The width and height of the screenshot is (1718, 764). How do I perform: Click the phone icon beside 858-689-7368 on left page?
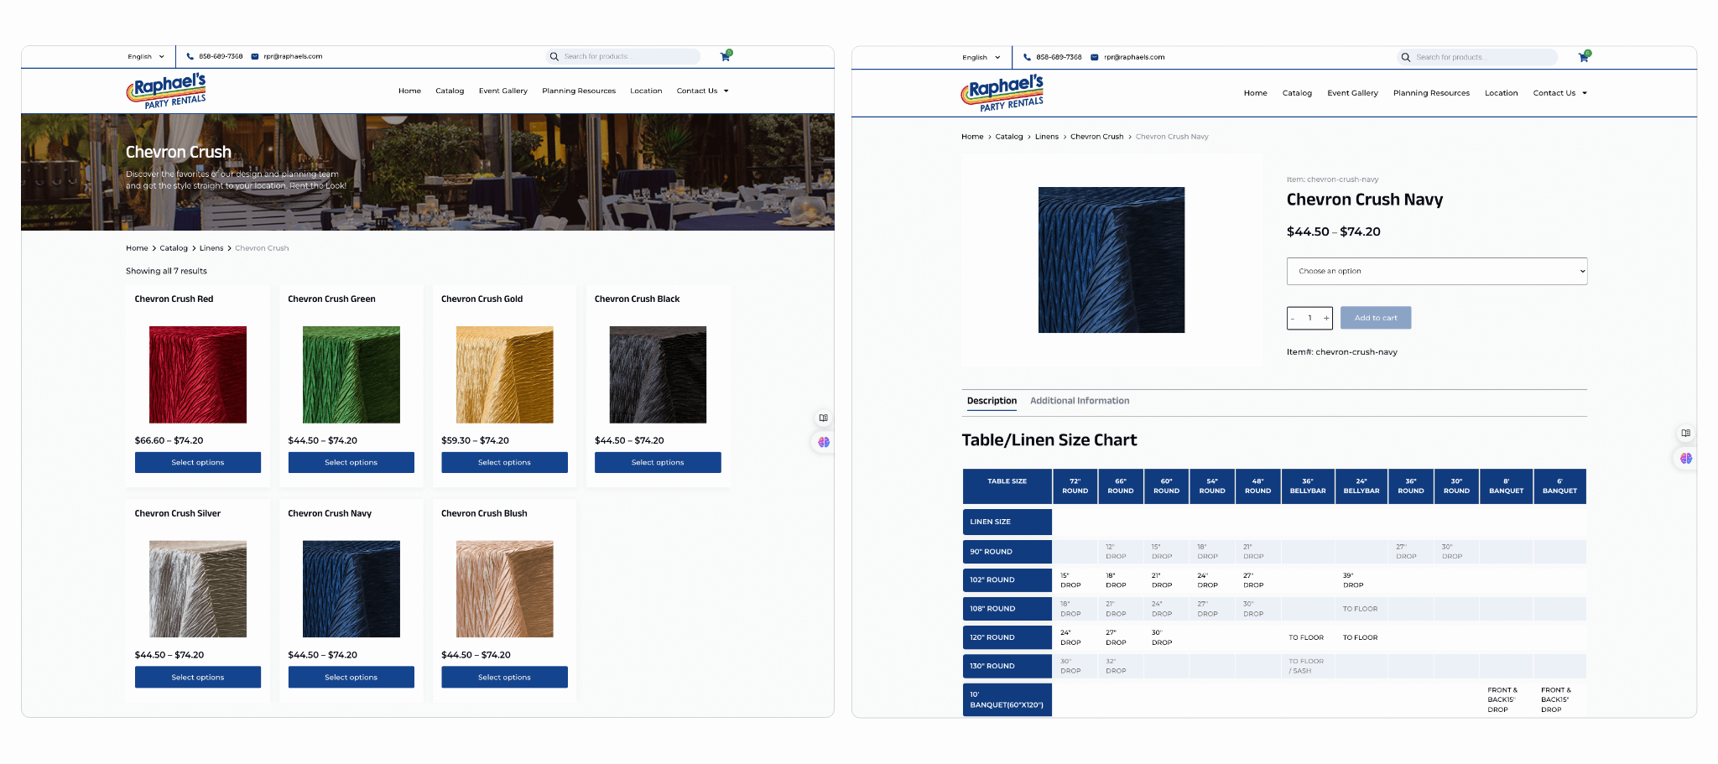point(190,56)
